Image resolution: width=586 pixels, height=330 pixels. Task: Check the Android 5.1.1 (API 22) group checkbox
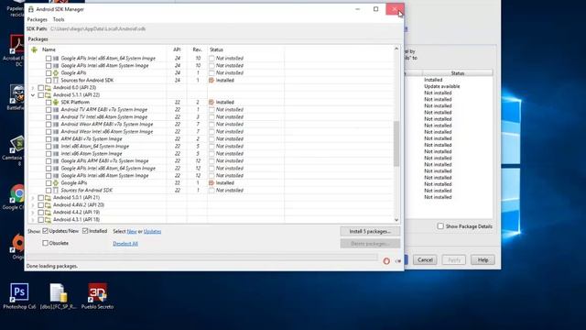pos(40,95)
